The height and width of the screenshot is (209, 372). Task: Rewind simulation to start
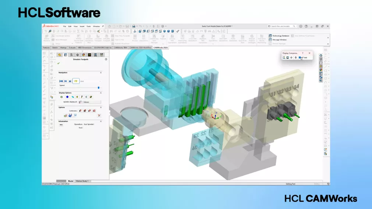click(x=61, y=81)
